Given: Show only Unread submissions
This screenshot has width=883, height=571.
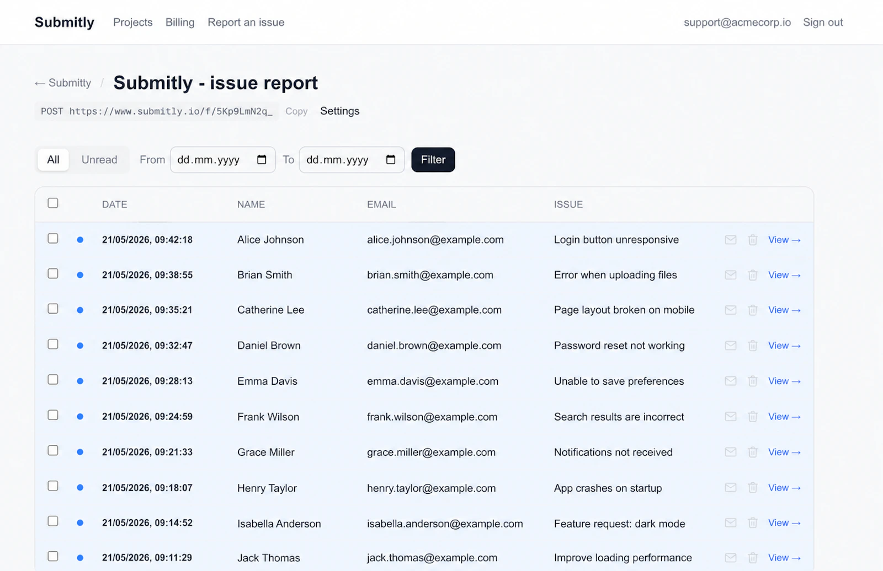Looking at the screenshot, I should [x=99, y=160].
